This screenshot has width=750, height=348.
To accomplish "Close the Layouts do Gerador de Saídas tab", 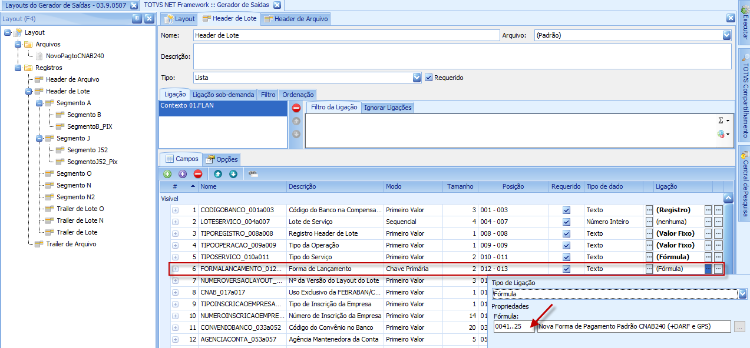I will (x=134, y=5).
